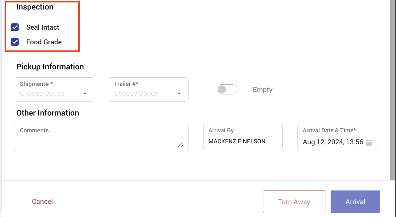Viewport: 396px width, 217px height.
Task: Open the calendar icon for Arrival Date
Action: point(369,142)
